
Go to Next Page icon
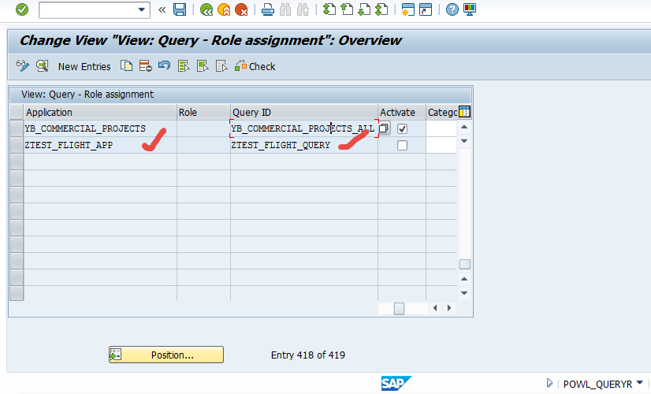click(364, 9)
